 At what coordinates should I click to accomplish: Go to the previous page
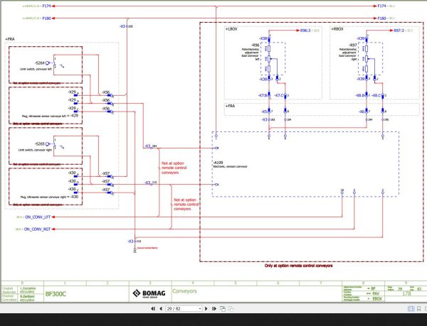click(161, 309)
